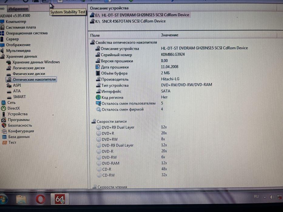Image resolution: width=283 pixels, height=212 pixels.
Task: Click the AIDA64 taskbar button
Action: [60, 199]
